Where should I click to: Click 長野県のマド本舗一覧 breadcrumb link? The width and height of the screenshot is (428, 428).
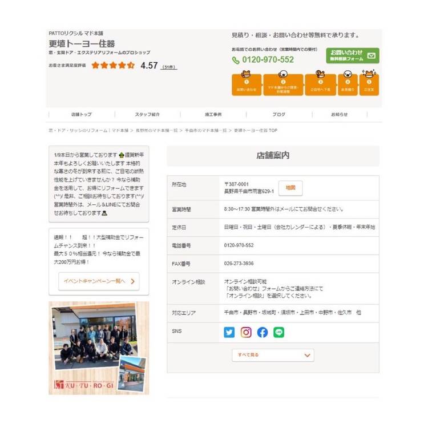click(157, 131)
